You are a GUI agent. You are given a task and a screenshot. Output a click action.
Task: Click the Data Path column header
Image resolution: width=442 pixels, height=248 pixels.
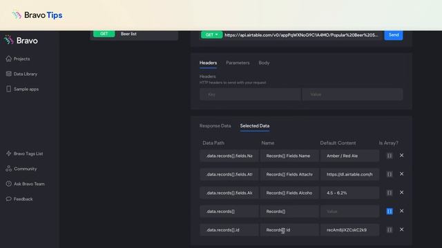pos(213,143)
